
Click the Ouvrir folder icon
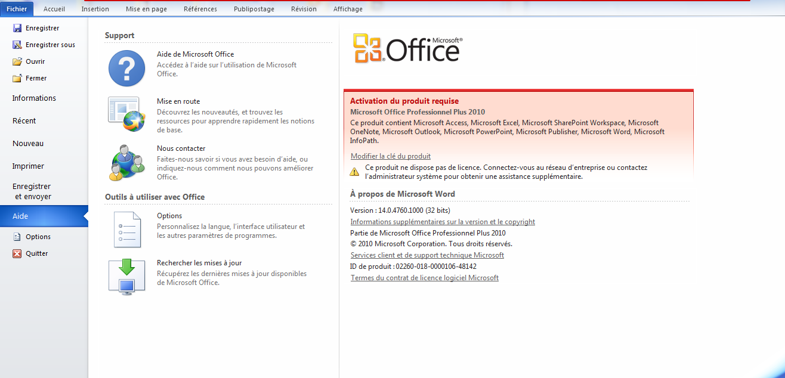click(x=17, y=61)
